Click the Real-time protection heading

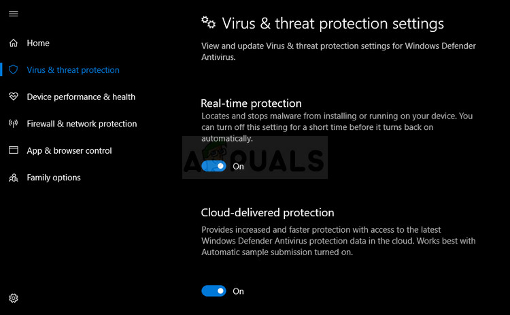coord(251,103)
